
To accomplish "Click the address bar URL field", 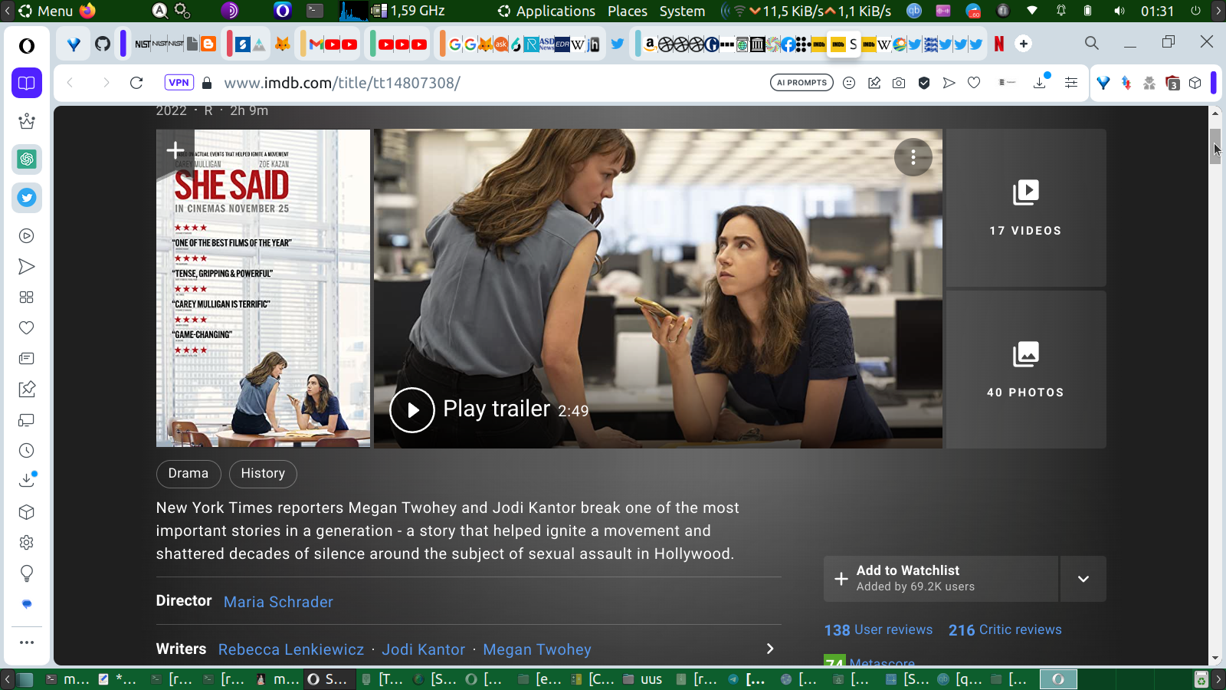I will pos(490,83).
